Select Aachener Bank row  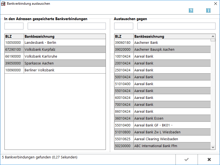(163, 42)
